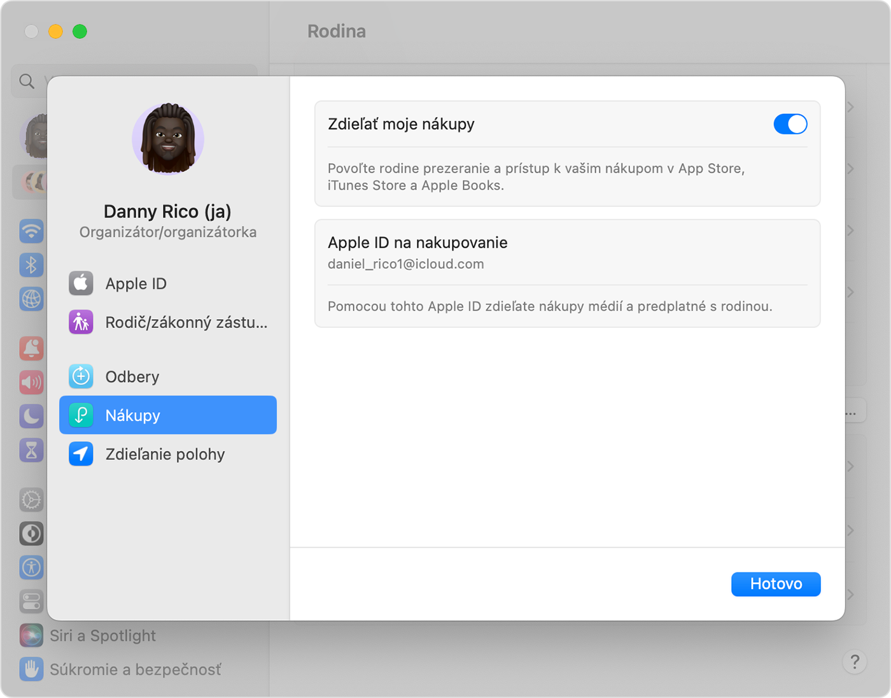Click the Apple ID email daniel_rico1@icloud.com

405,264
